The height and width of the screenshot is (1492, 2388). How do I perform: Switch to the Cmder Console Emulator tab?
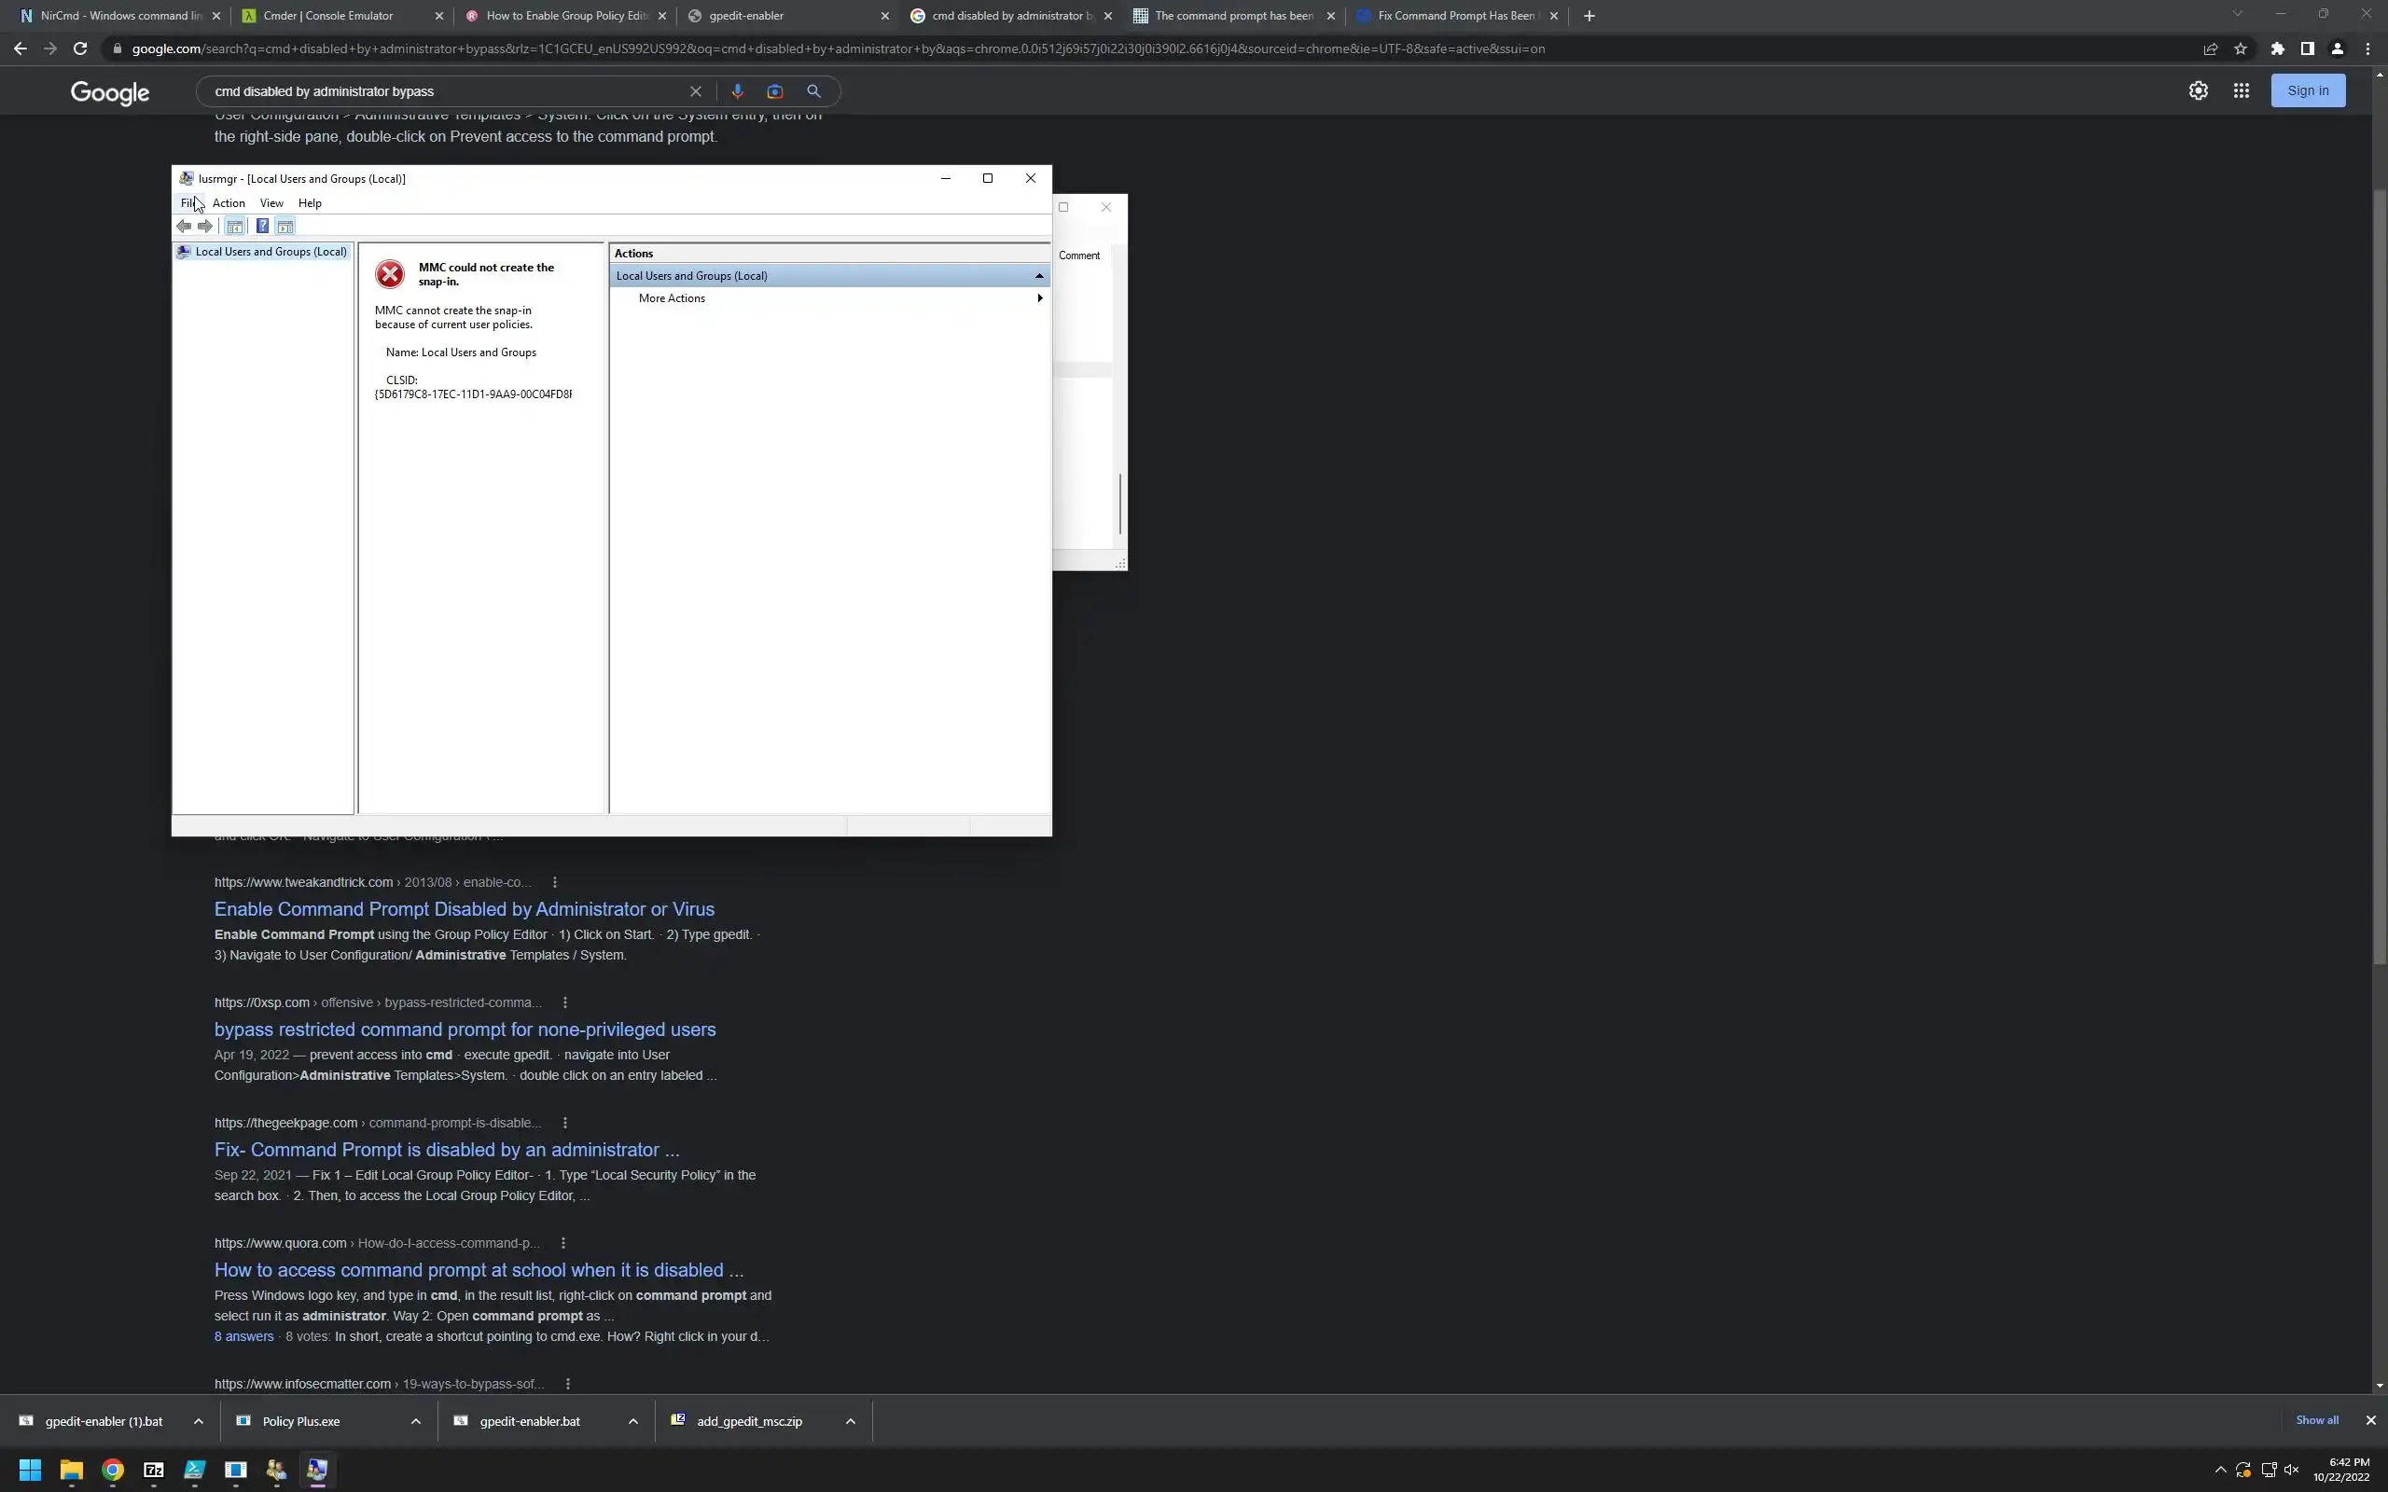pyautogui.click(x=328, y=16)
